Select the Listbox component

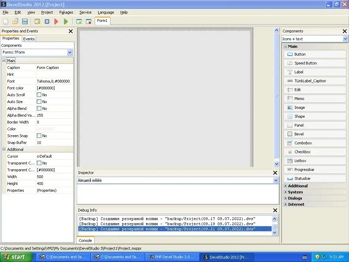pos(315,161)
